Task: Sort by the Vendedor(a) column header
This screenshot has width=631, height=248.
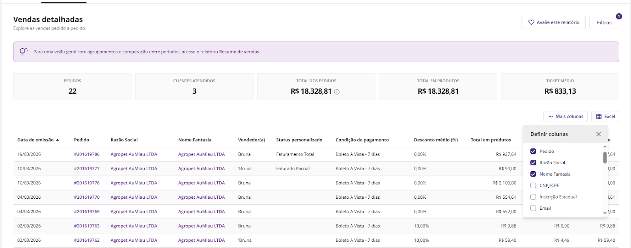Action: click(251, 140)
